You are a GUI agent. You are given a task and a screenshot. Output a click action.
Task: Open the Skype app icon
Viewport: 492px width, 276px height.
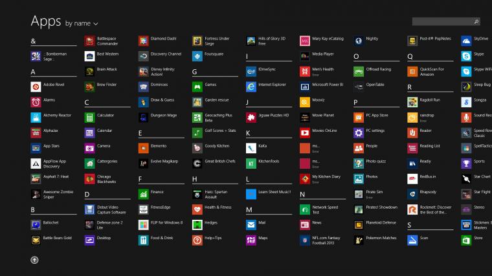(x=466, y=56)
